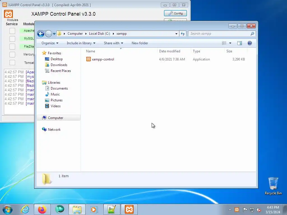Create a New folder
The width and height of the screenshot is (287, 215).
pos(140,43)
